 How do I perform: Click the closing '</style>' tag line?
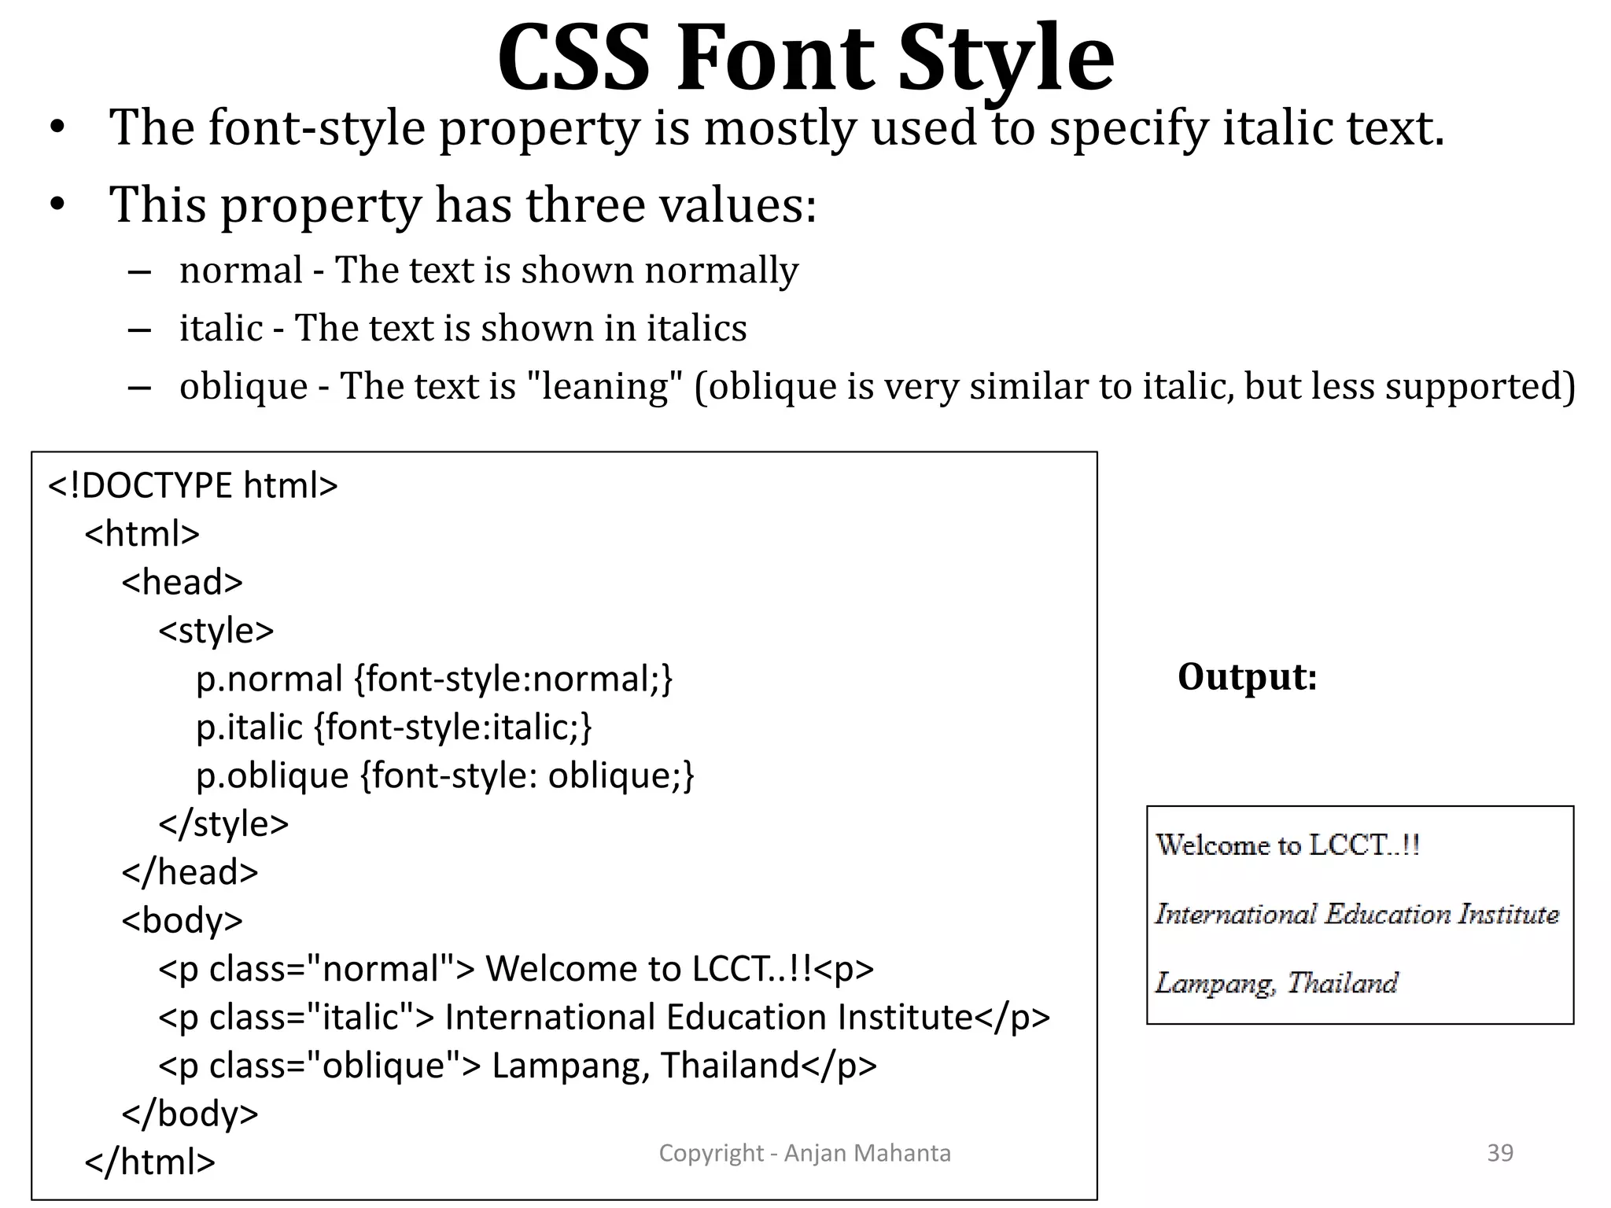click(224, 823)
